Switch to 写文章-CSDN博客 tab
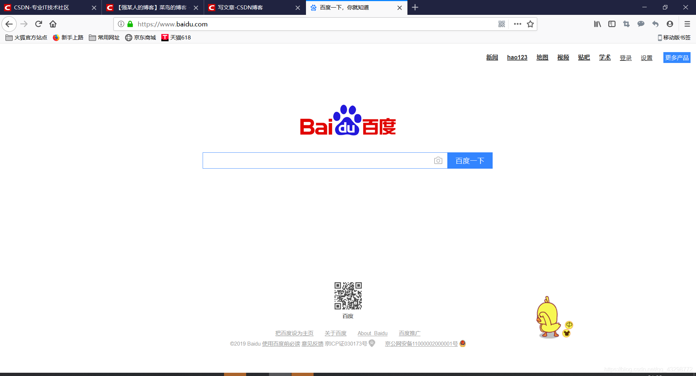The width and height of the screenshot is (696, 376). click(x=255, y=8)
